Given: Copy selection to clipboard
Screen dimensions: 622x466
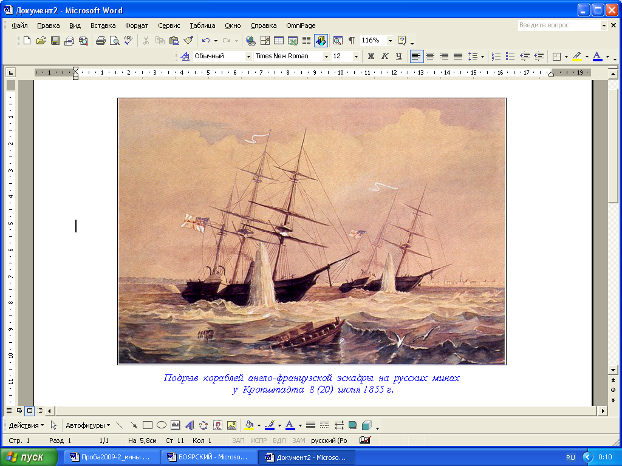Looking at the screenshot, I should click(x=160, y=41).
